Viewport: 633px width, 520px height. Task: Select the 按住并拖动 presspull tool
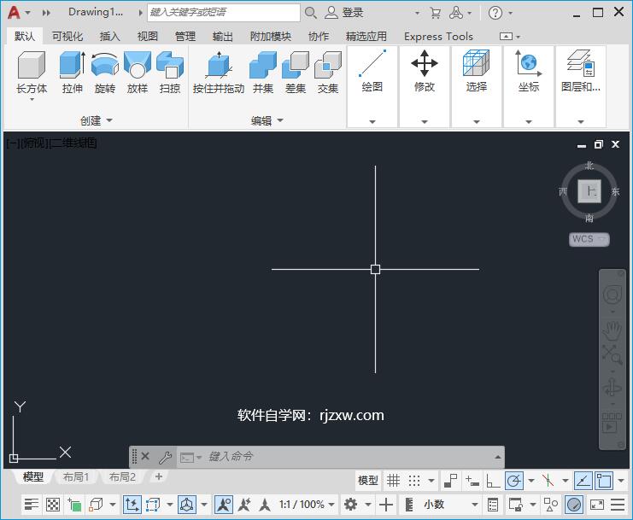tap(219, 73)
